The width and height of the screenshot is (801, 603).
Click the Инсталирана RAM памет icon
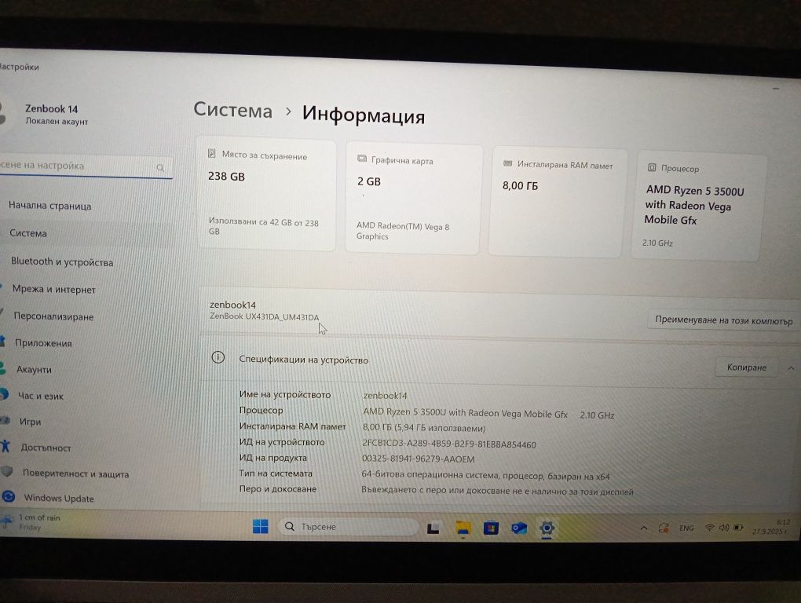coord(508,163)
